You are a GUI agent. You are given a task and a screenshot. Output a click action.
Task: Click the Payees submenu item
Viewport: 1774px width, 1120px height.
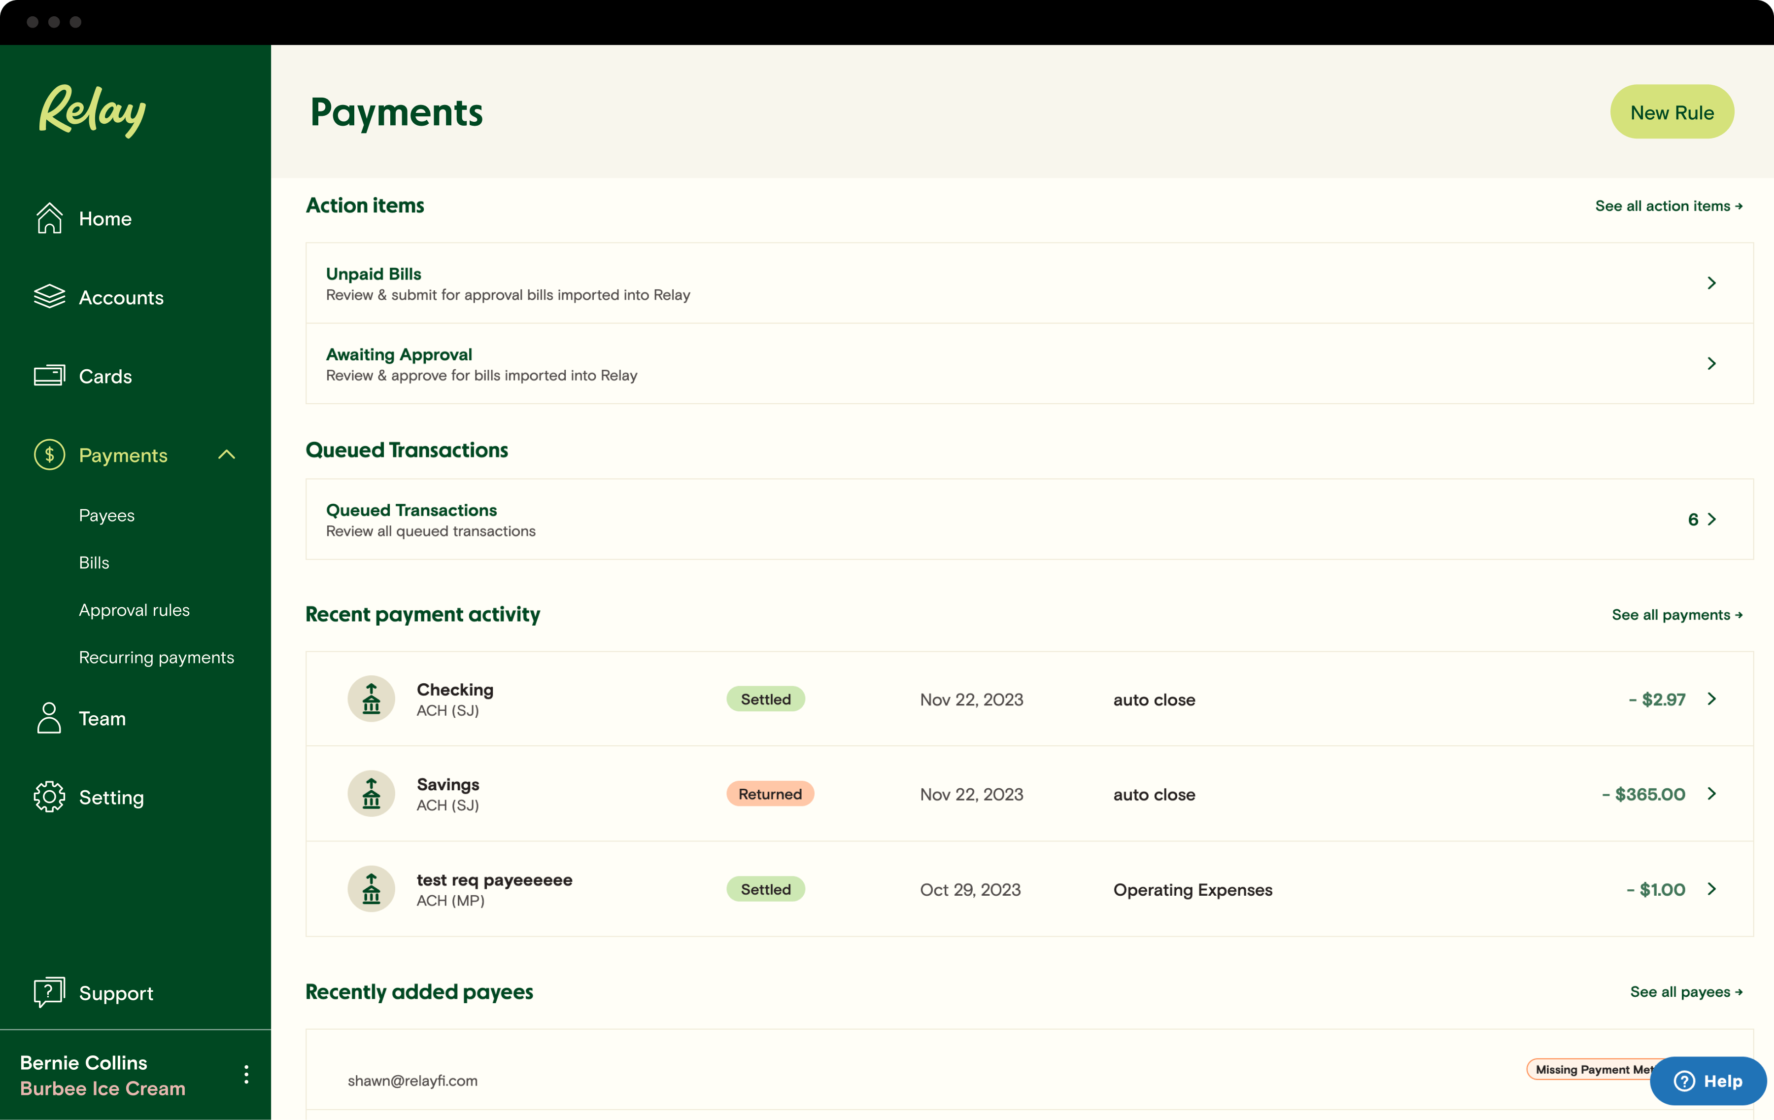click(106, 514)
